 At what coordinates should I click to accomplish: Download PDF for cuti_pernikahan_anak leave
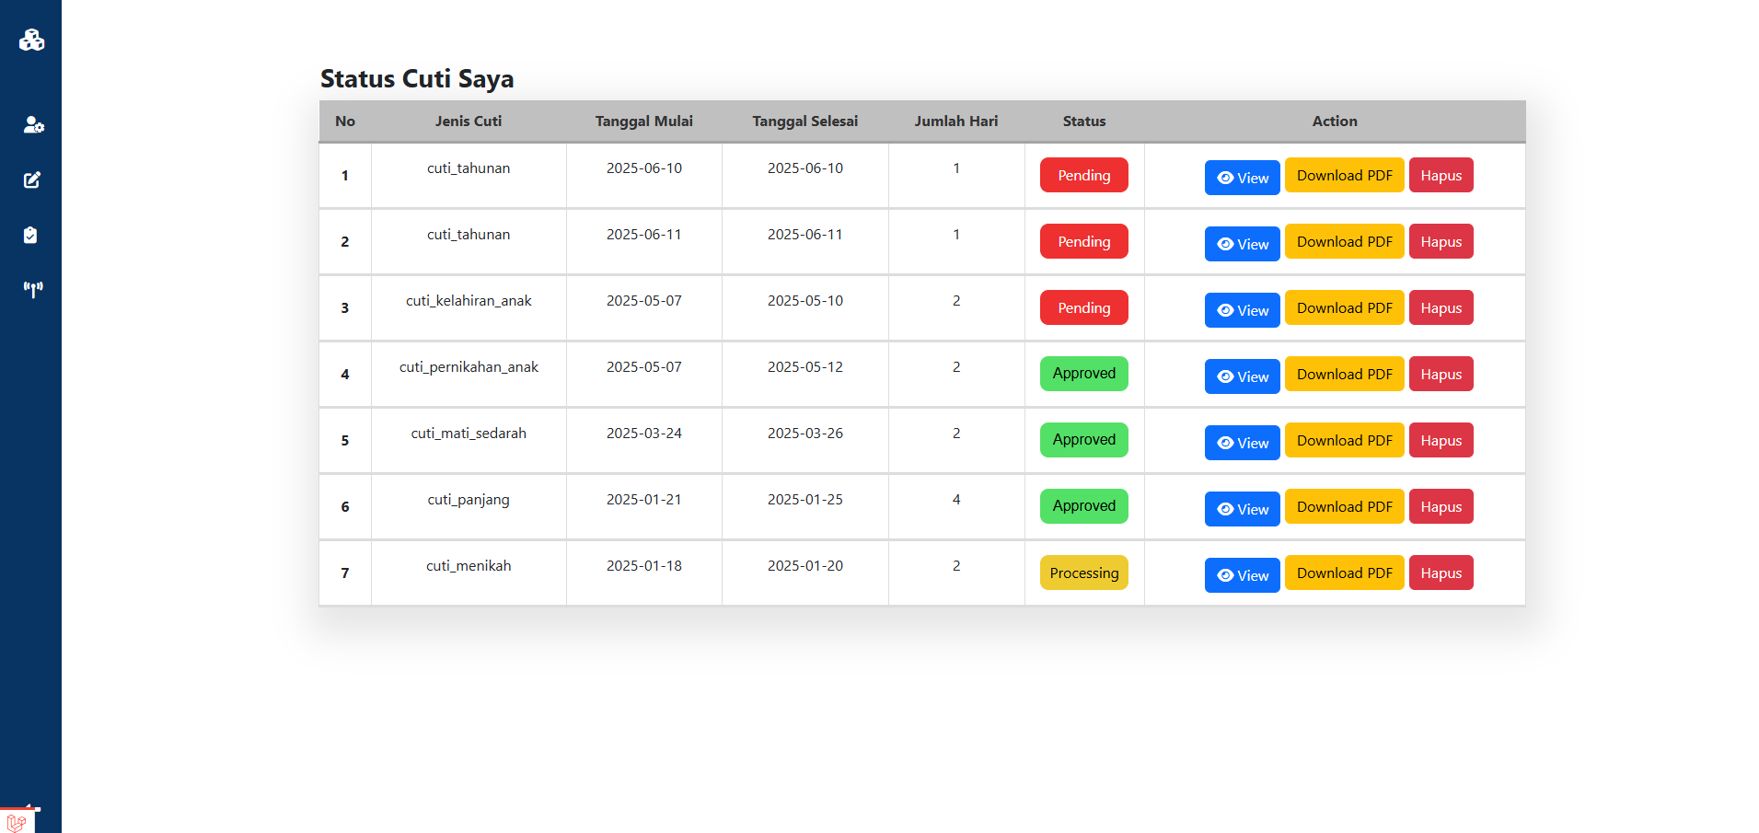pyautogui.click(x=1344, y=375)
